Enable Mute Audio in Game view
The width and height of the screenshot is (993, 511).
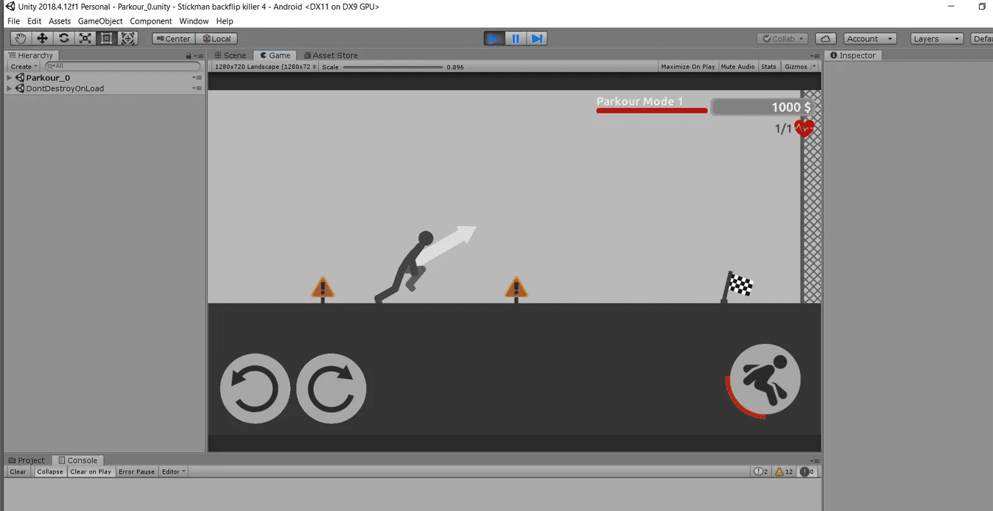(x=738, y=66)
